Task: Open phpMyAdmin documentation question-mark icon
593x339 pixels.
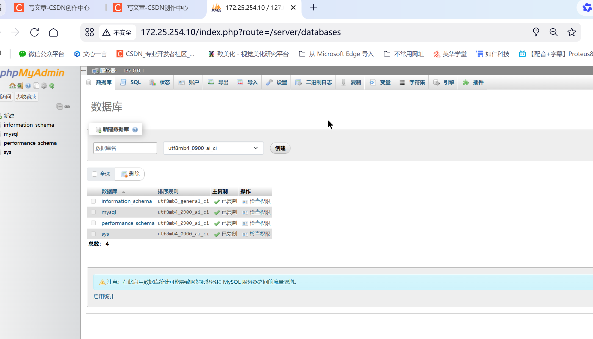Action: click(28, 86)
